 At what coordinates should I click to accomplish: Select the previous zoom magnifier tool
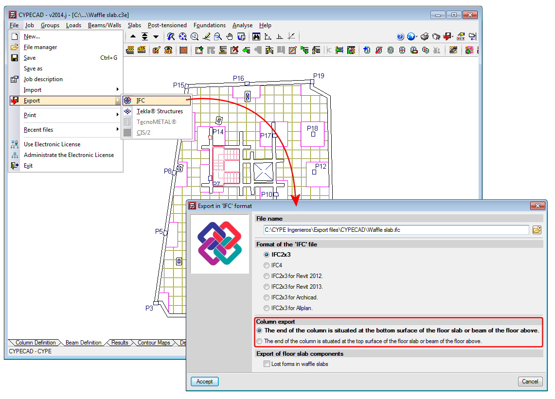click(x=171, y=36)
